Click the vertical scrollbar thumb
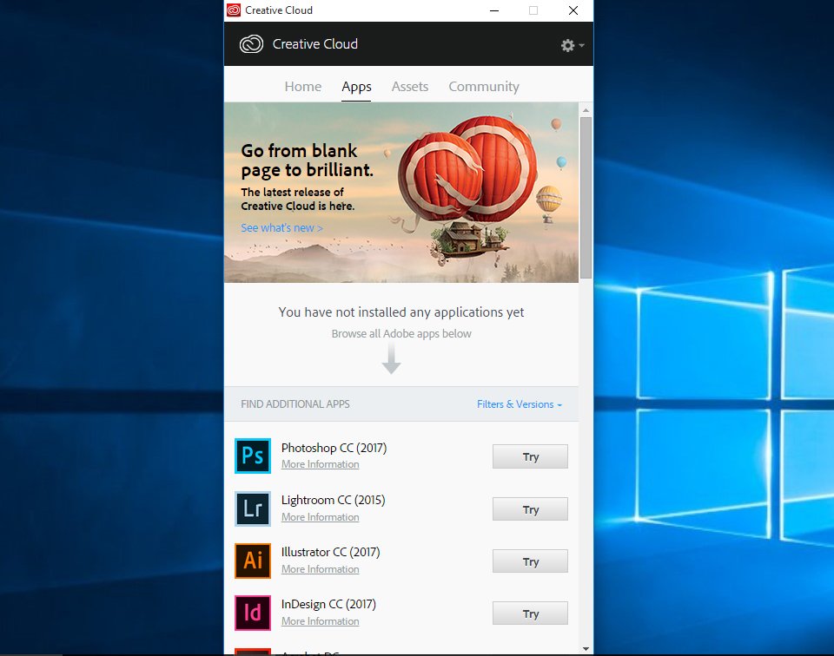The width and height of the screenshot is (834, 656). [x=586, y=198]
